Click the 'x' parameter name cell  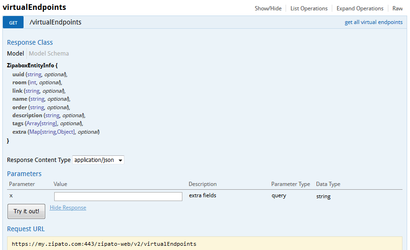[x=11, y=196]
